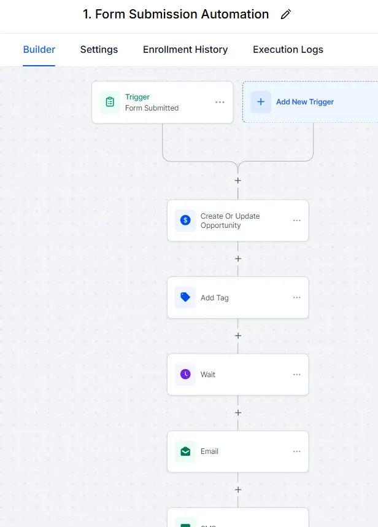This screenshot has height=527, width=378.
Task: Open the Add Tag step's three-dot menu
Action: coord(297,298)
